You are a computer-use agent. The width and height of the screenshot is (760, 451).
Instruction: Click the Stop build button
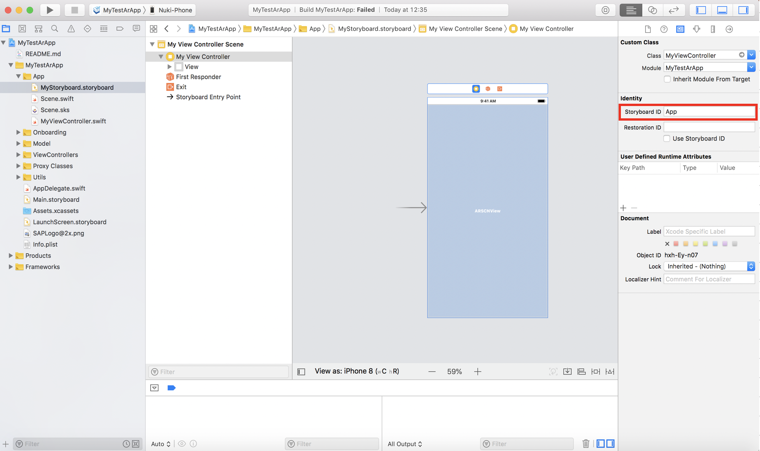(x=74, y=10)
